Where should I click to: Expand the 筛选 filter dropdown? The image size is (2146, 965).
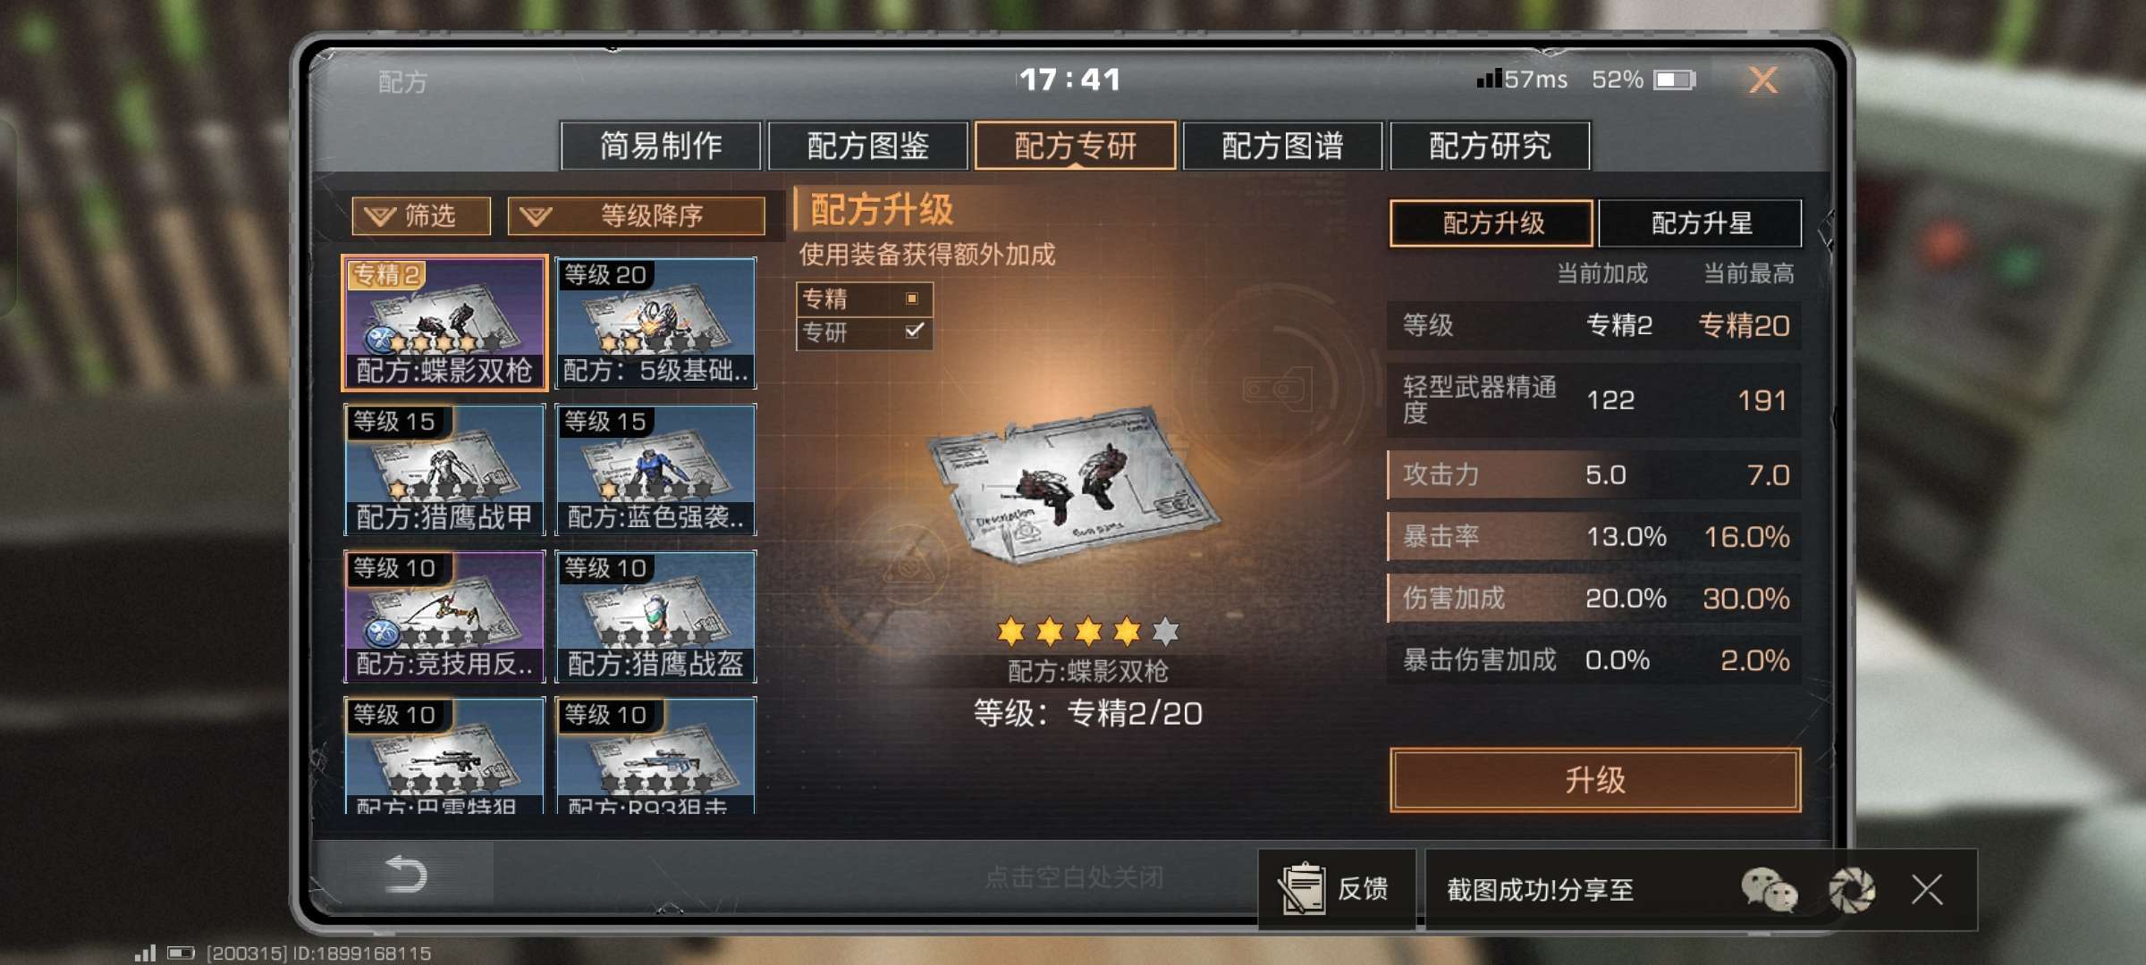pos(421,216)
